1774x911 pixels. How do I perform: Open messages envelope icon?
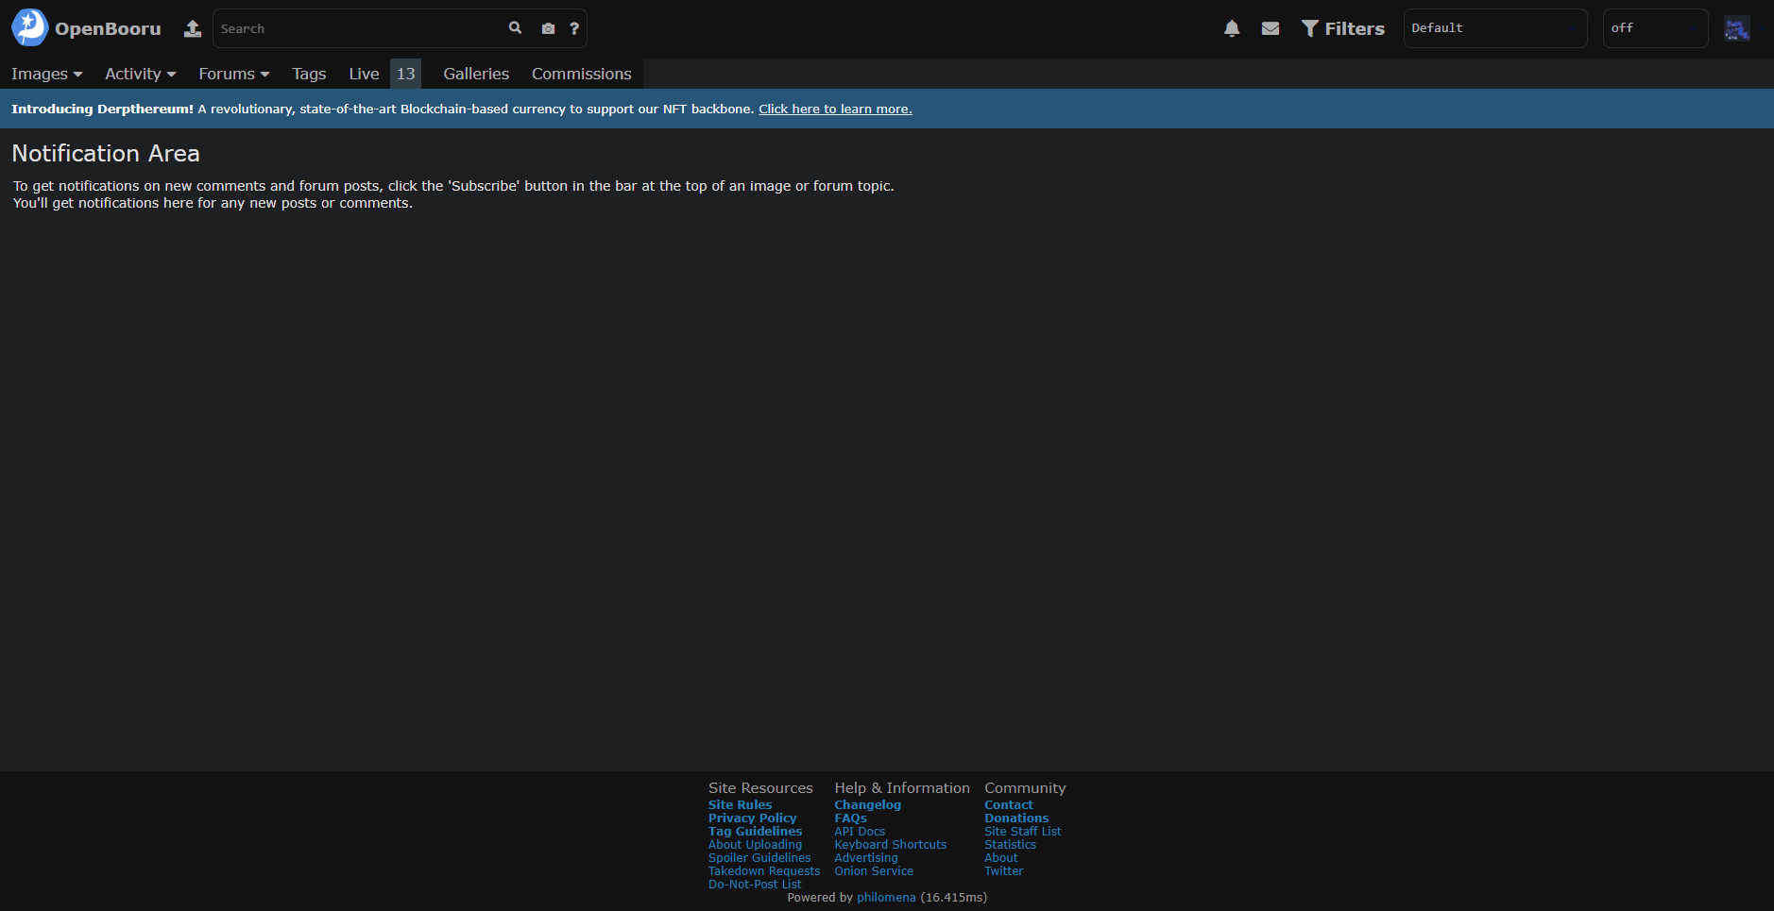pos(1271,28)
